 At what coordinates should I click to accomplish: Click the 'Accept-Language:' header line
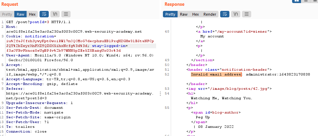point(68,79)
